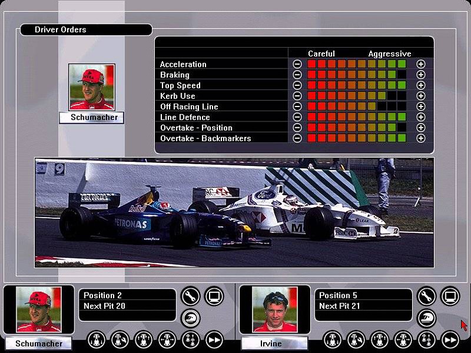Select Irvine's helmet driver orders icon

(426, 318)
